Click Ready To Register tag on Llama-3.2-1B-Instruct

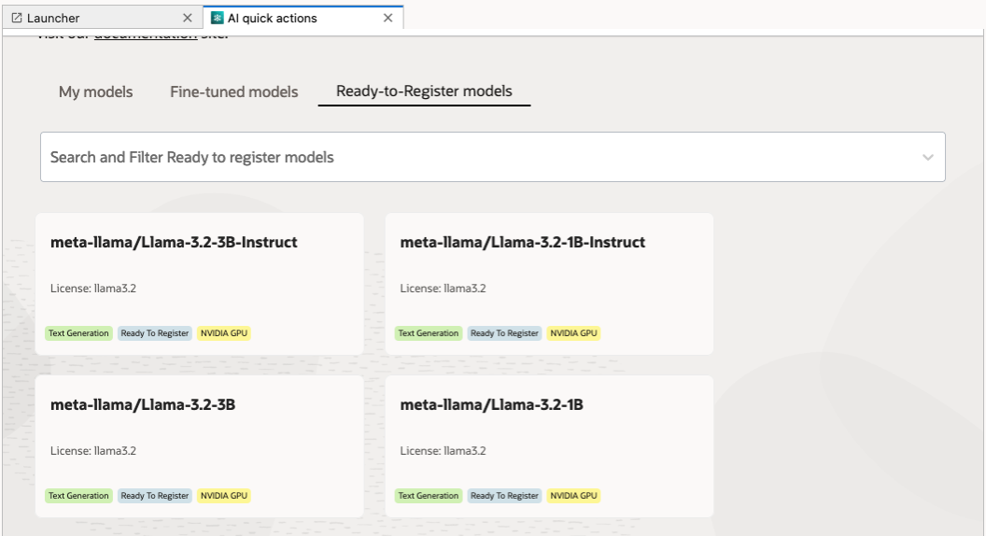[504, 333]
